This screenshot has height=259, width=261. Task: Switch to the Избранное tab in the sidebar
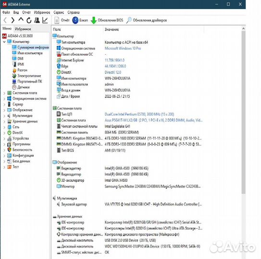[x=23, y=29]
